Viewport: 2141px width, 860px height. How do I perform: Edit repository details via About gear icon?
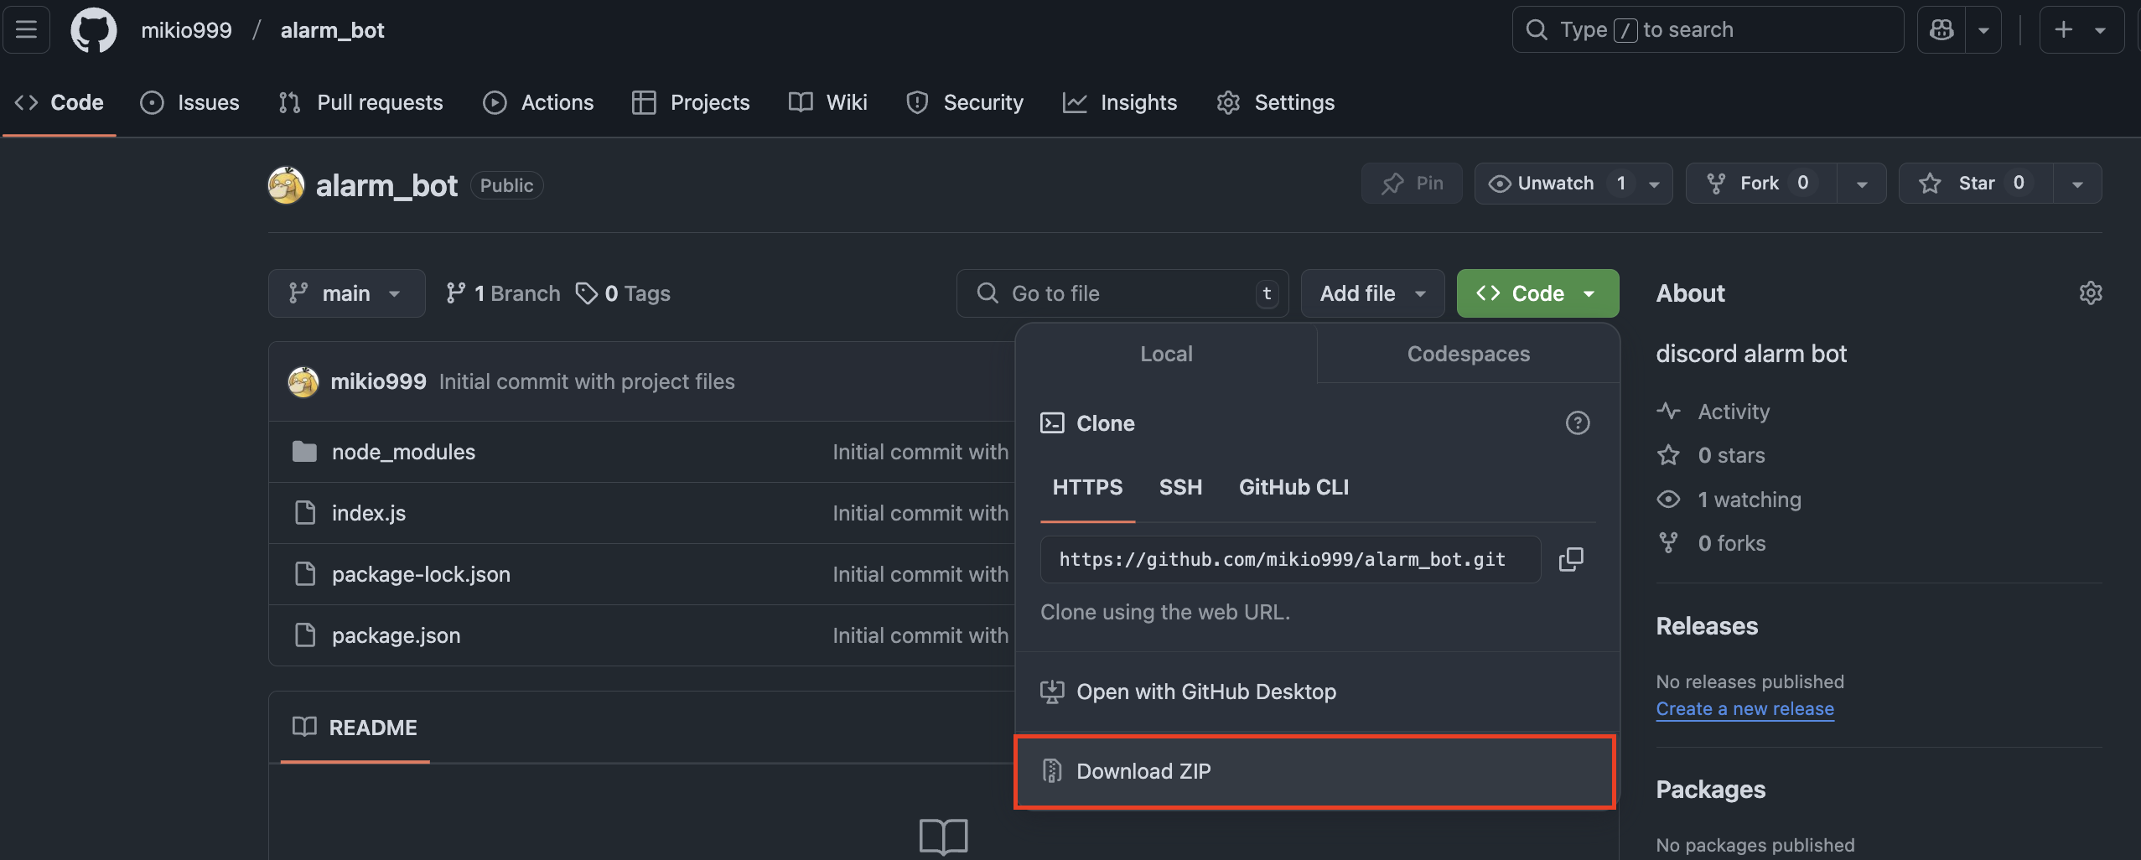tap(2092, 293)
